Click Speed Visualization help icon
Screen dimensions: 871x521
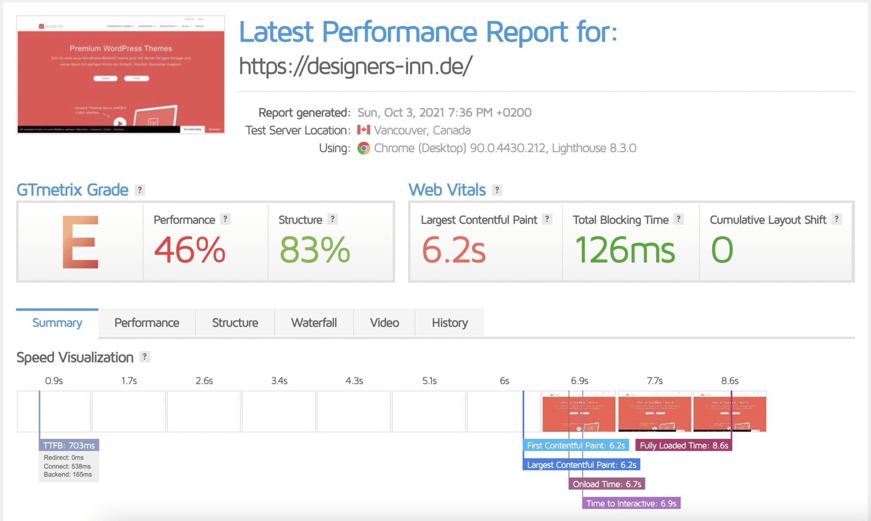point(145,357)
